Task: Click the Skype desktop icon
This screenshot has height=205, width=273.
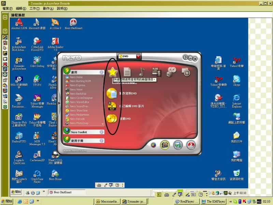Action: [236, 81]
